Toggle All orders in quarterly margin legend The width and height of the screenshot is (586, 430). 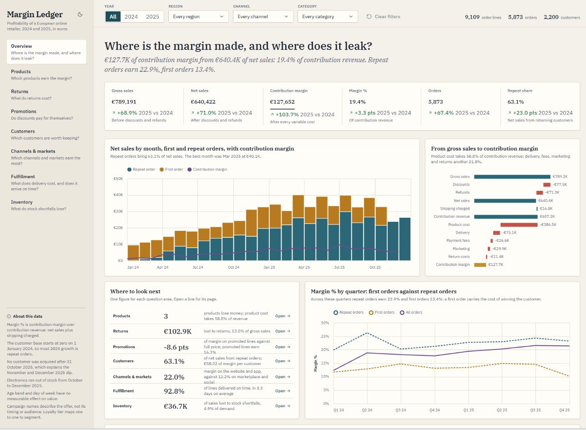411,312
